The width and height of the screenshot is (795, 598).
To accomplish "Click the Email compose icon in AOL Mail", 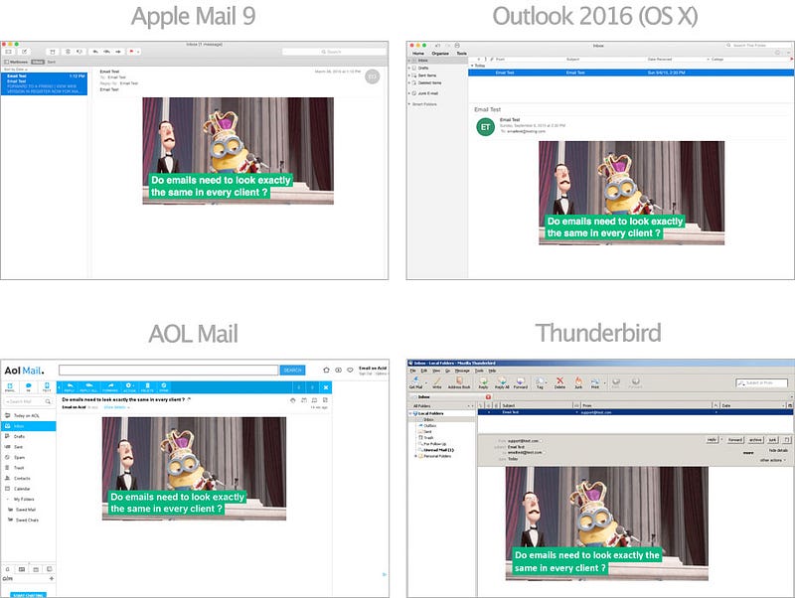I will 10,387.
